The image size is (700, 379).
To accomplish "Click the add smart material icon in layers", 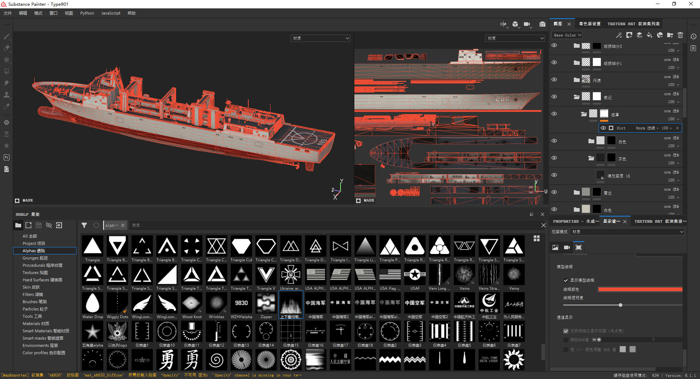I will coord(660,35).
